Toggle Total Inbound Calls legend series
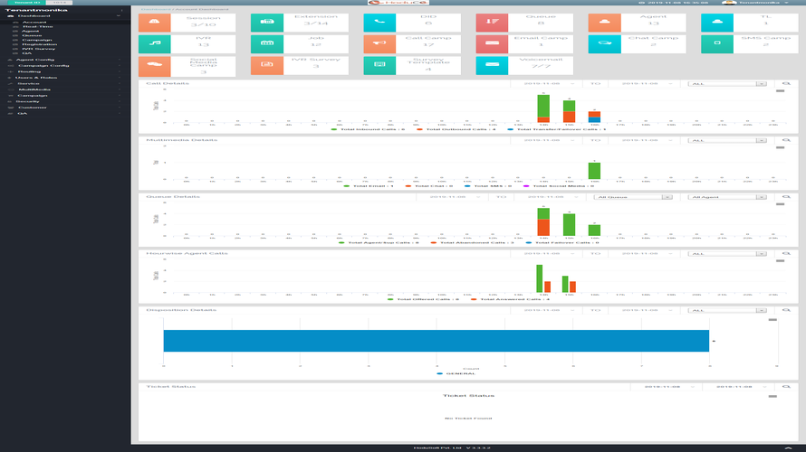This screenshot has width=806, height=452. 368,129
